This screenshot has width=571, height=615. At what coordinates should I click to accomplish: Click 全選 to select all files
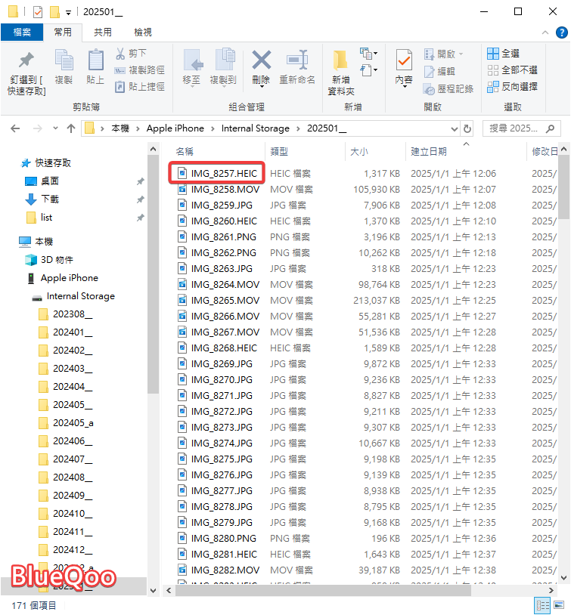click(504, 54)
